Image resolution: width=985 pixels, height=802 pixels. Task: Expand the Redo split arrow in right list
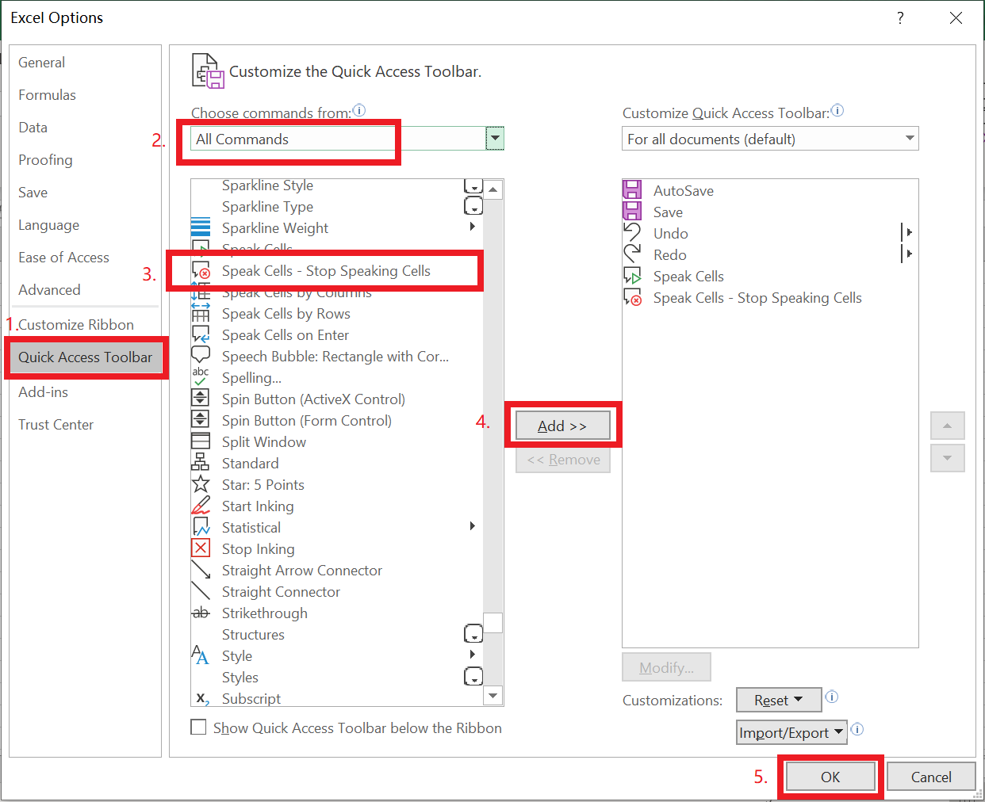(x=908, y=254)
